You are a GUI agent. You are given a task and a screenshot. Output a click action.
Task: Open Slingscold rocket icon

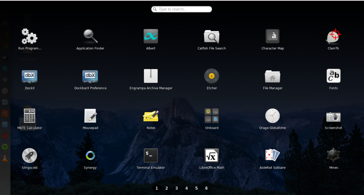(30, 156)
